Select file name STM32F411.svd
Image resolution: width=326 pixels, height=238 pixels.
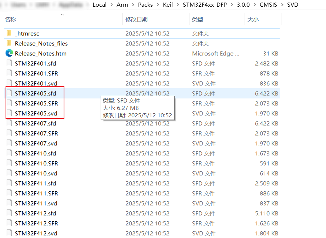[36, 203]
